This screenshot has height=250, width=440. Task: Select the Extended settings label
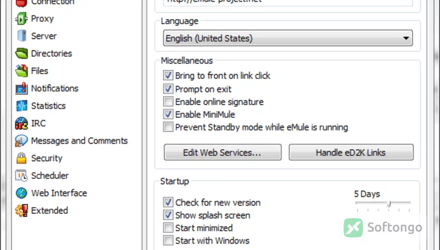coord(50,211)
